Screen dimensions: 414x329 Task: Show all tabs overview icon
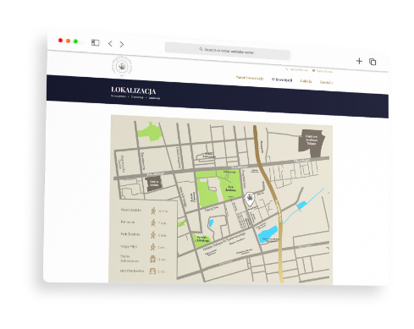click(373, 62)
